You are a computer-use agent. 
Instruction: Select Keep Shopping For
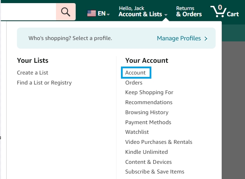click(149, 92)
